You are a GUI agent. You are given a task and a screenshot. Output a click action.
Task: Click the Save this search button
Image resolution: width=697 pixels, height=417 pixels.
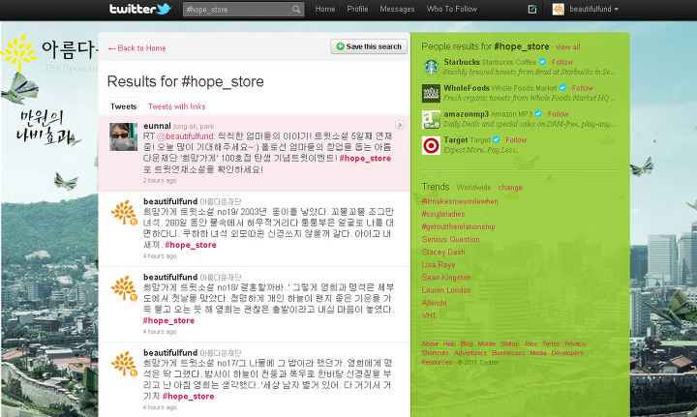[369, 46]
